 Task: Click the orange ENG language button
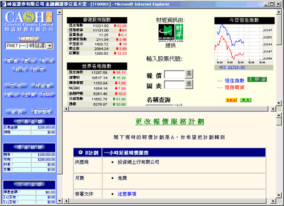[231, 100]
